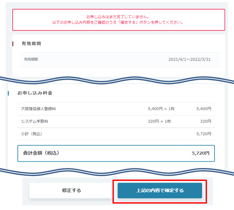Click the subtotal 5,720円 amount
This screenshot has width=234, height=210.
[204, 134]
